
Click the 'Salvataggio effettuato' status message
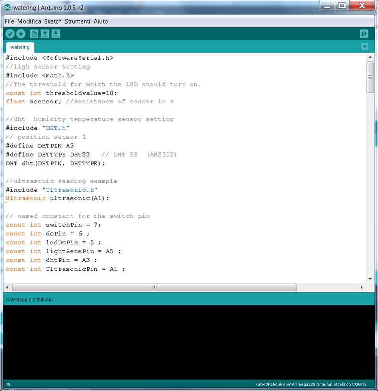tap(29, 299)
